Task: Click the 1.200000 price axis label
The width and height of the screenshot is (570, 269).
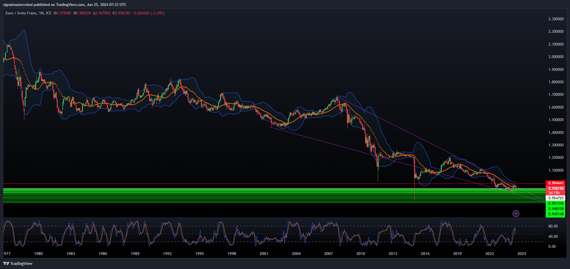Action: coord(556,158)
